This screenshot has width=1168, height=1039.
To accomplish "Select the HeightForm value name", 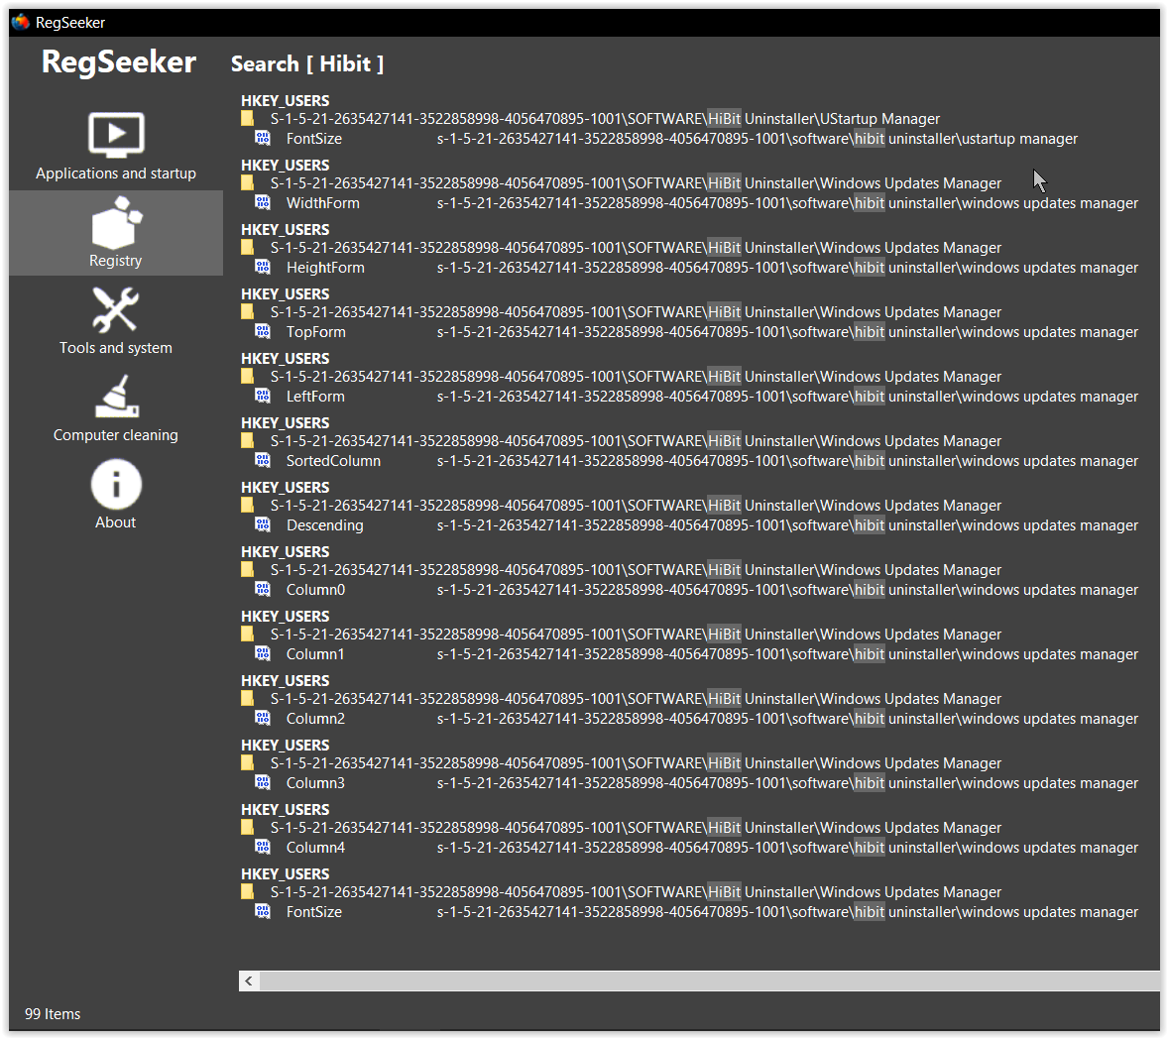I will click(325, 268).
